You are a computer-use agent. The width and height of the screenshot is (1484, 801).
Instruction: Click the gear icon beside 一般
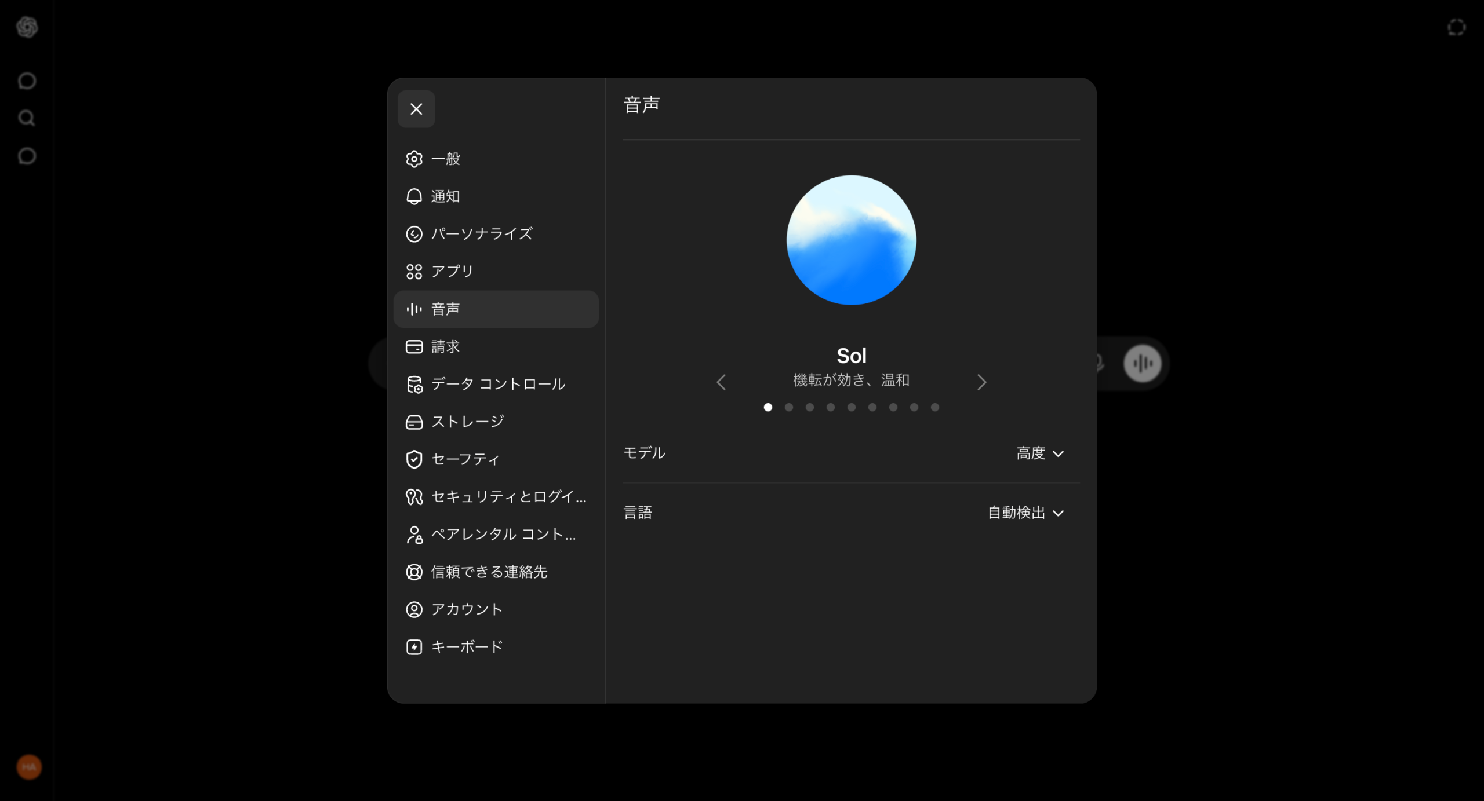click(x=414, y=159)
